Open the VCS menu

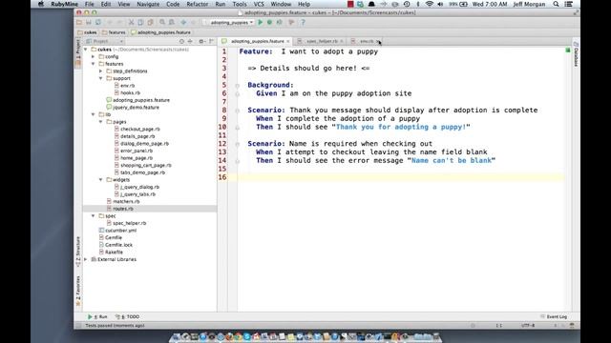point(259,4)
